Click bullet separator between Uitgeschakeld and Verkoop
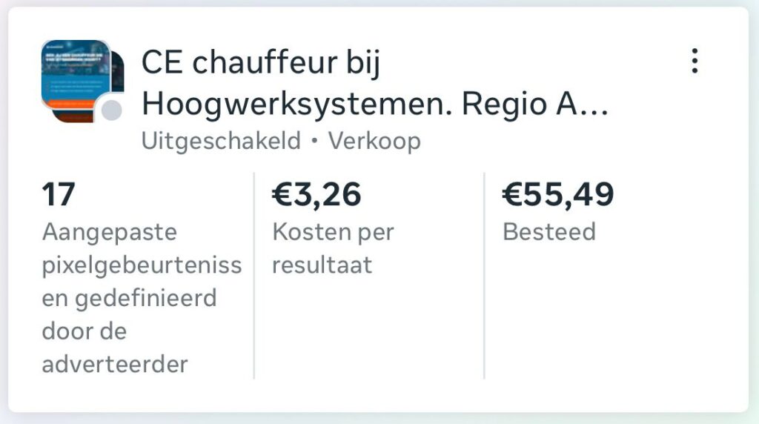Screen dimensions: 759x424 (314, 142)
